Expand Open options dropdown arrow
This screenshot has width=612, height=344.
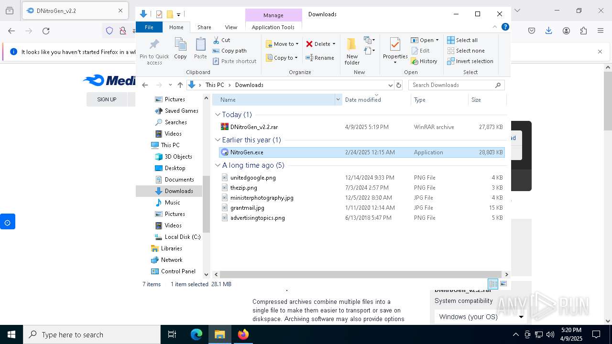(x=437, y=40)
